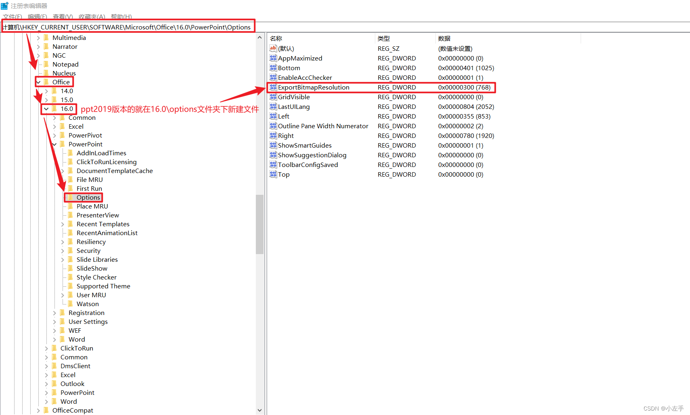Click the DWORD icon beside ToolbarConfigSaved

[x=273, y=165]
